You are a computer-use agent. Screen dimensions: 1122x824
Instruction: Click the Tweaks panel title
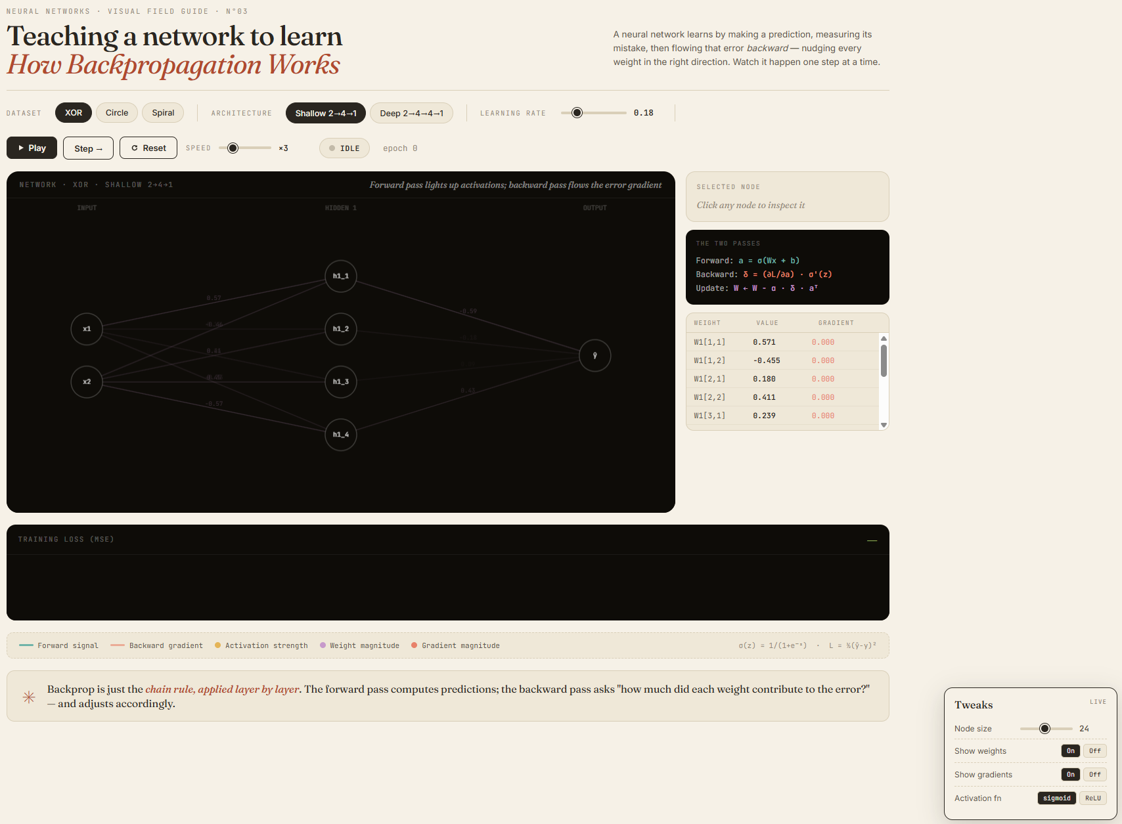tap(974, 705)
